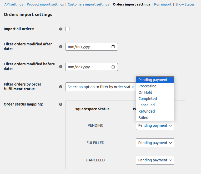Open the FULFILLED status mapping dropdown

pyautogui.click(x=155, y=143)
